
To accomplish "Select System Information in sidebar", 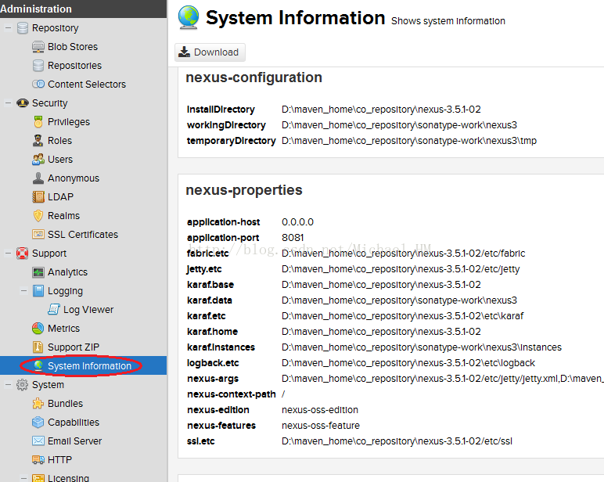I will coord(89,366).
